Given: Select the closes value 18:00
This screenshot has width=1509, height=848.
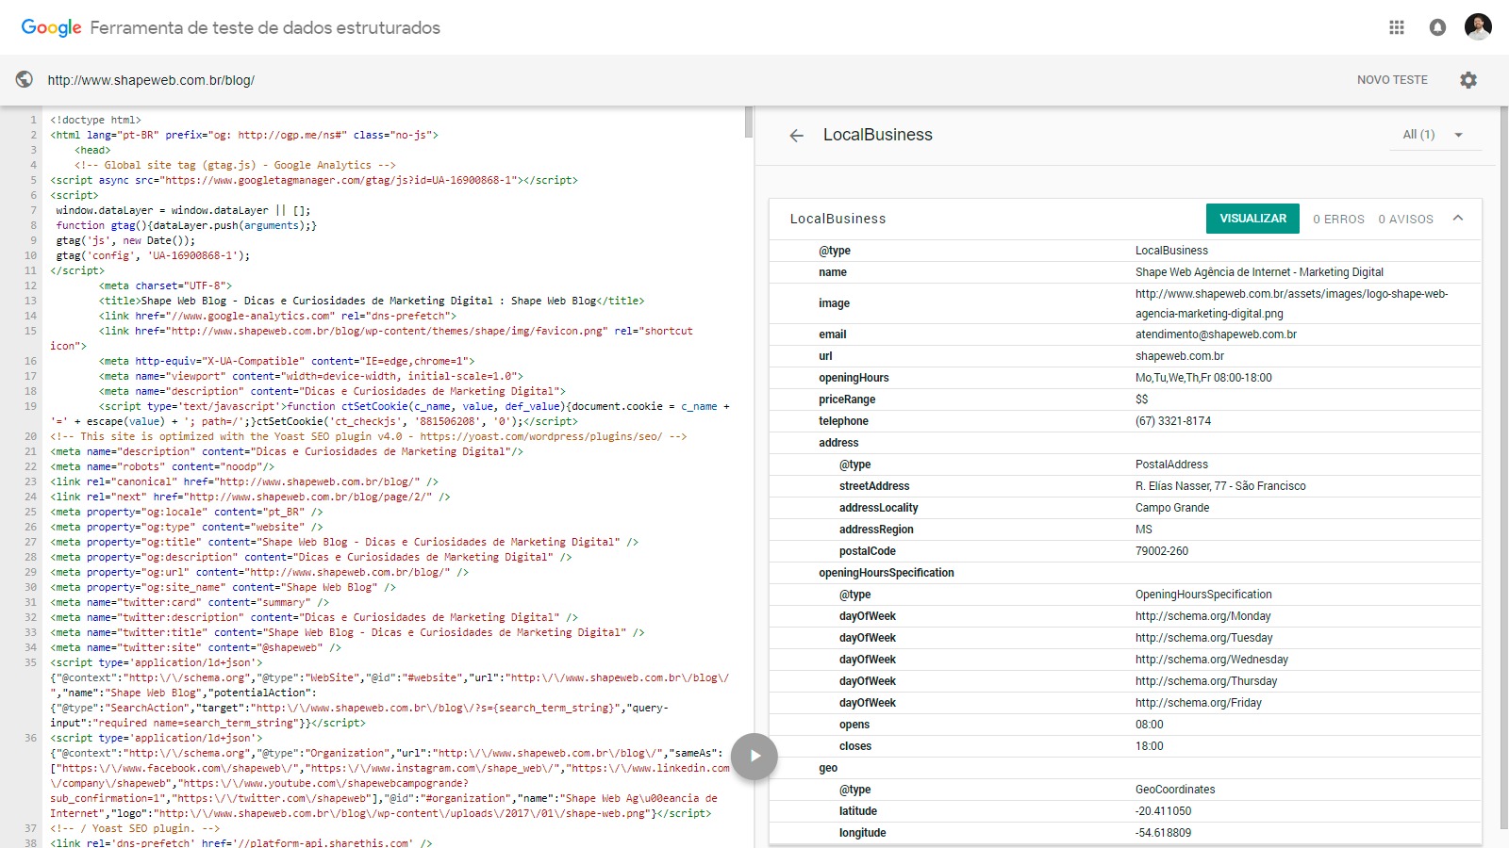Looking at the screenshot, I should [1150, 746].
